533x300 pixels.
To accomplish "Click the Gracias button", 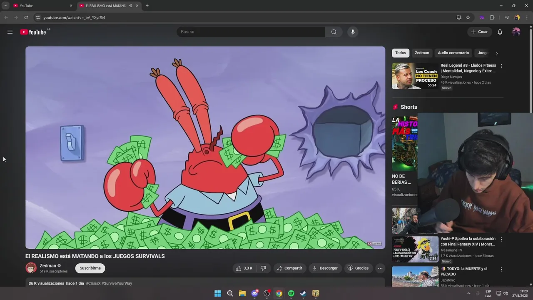I will click(358, 268).
